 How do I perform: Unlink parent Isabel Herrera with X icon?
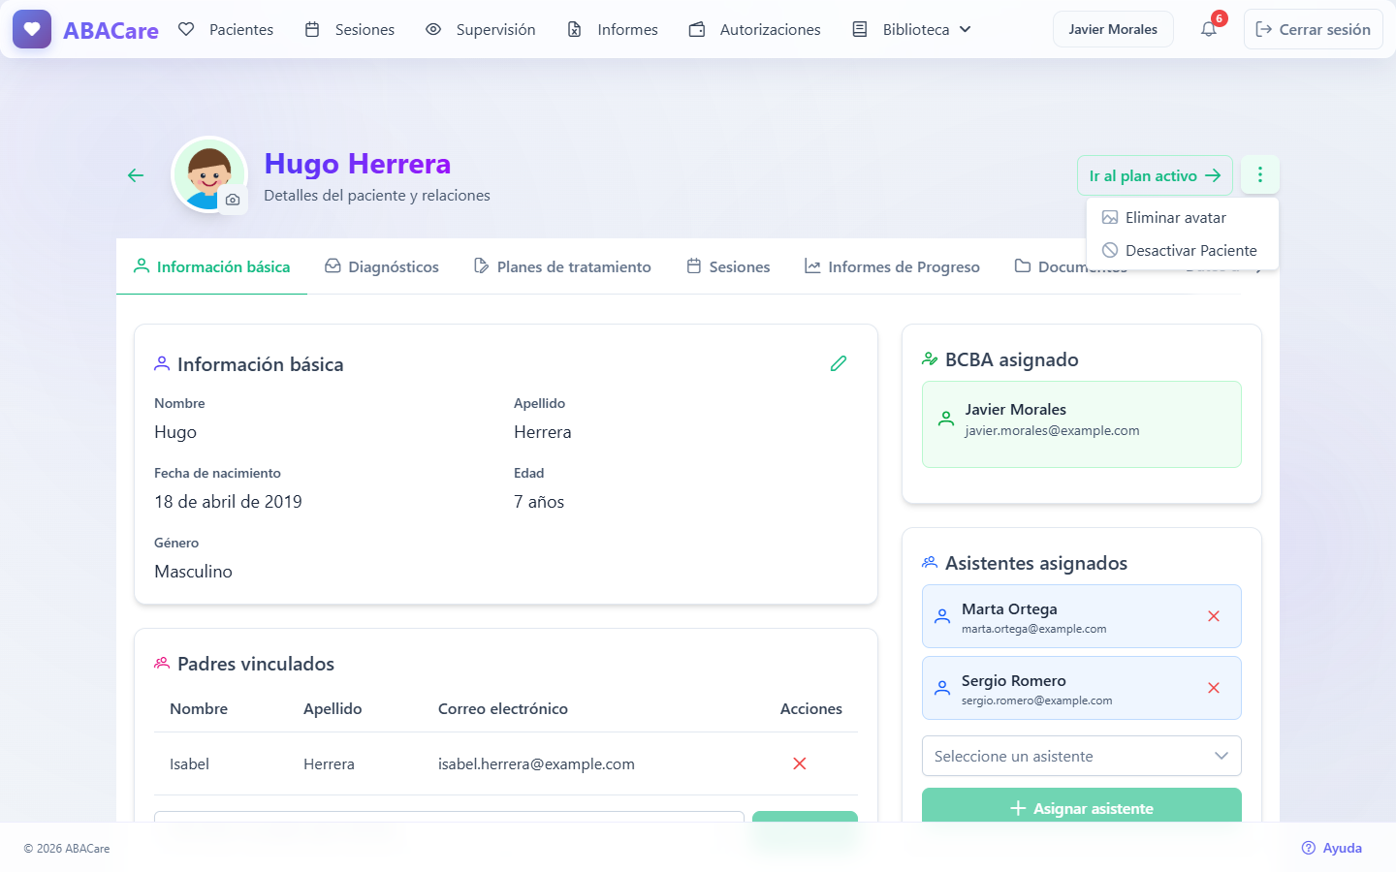(x=800, y=763)
